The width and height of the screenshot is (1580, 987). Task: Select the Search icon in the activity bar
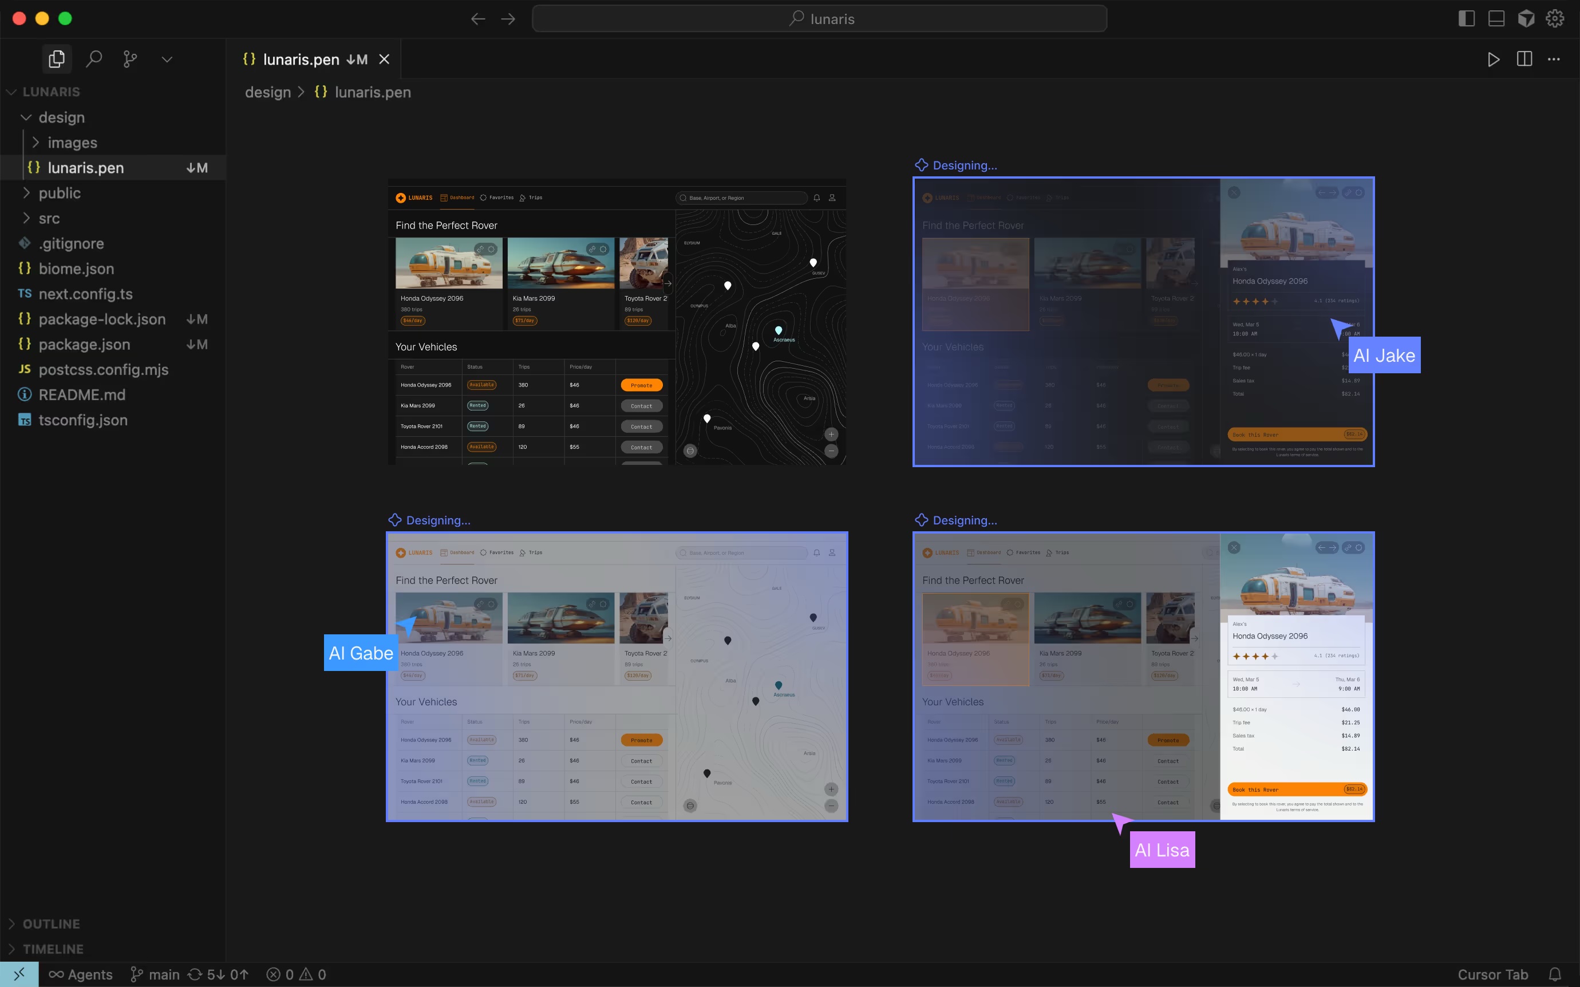[93, 59]
